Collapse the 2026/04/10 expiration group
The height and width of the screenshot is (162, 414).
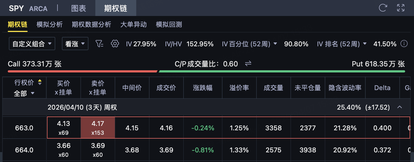399,107
